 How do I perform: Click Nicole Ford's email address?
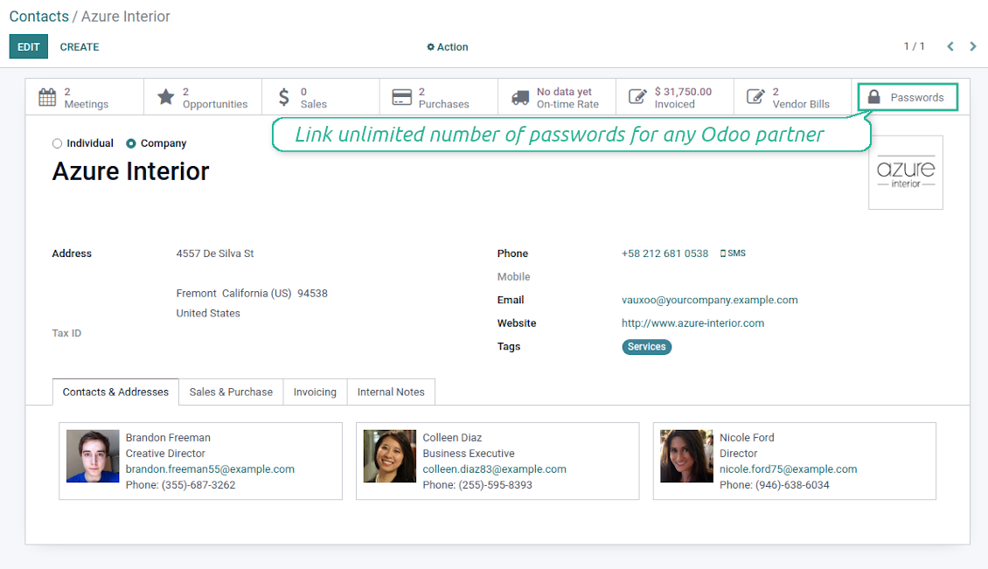point(789,469)
